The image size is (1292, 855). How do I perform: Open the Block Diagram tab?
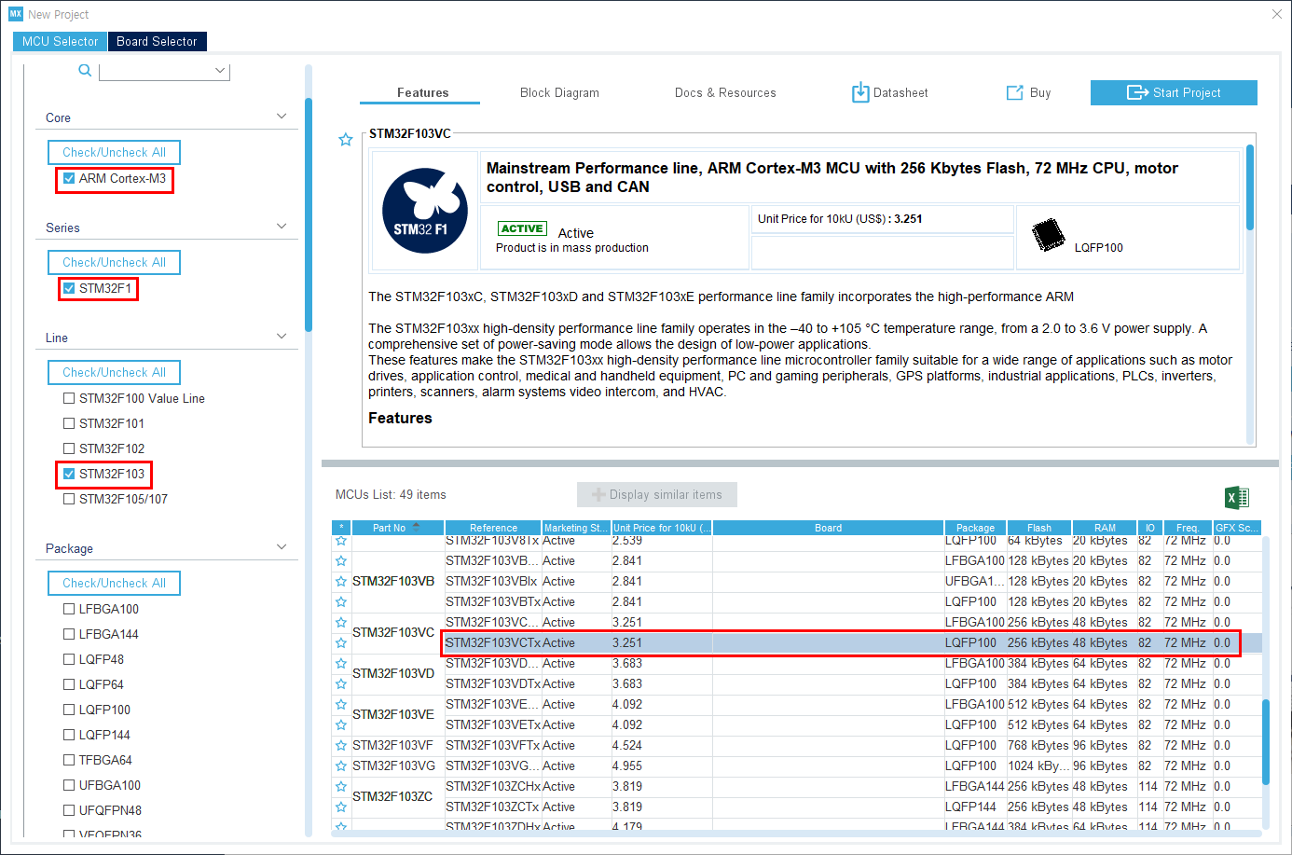[559, 92]
